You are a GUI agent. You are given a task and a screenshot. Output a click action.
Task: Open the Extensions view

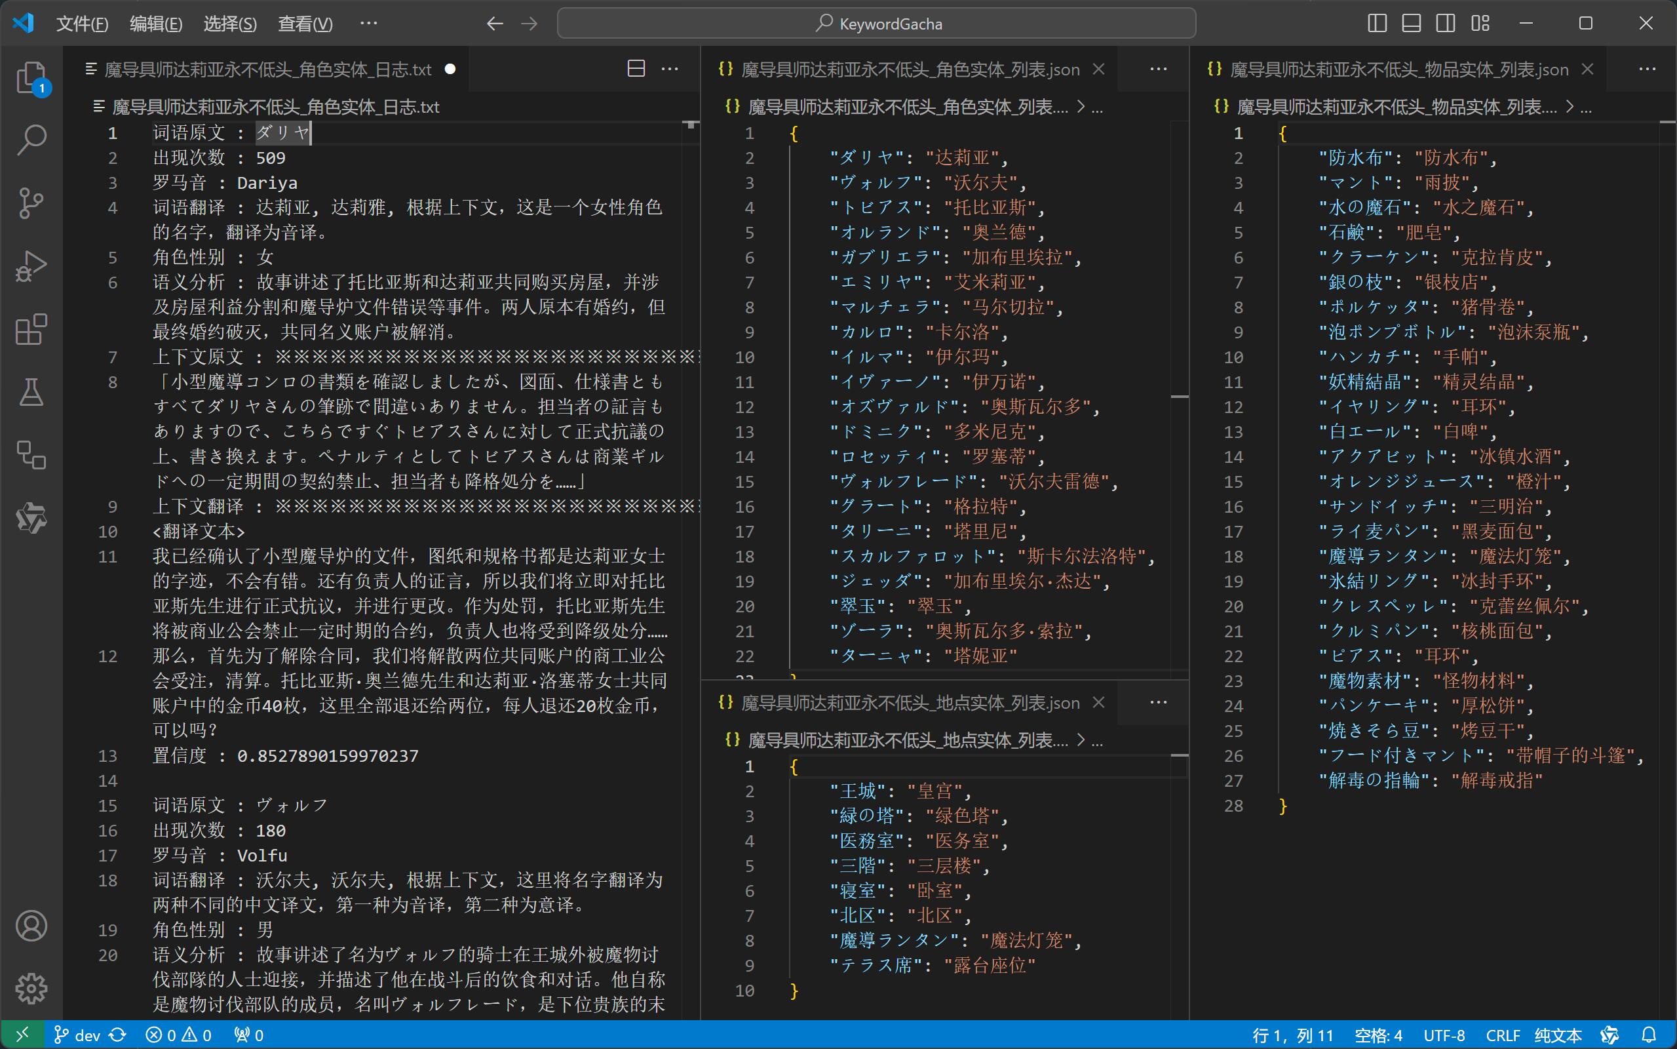pos(31,330)
